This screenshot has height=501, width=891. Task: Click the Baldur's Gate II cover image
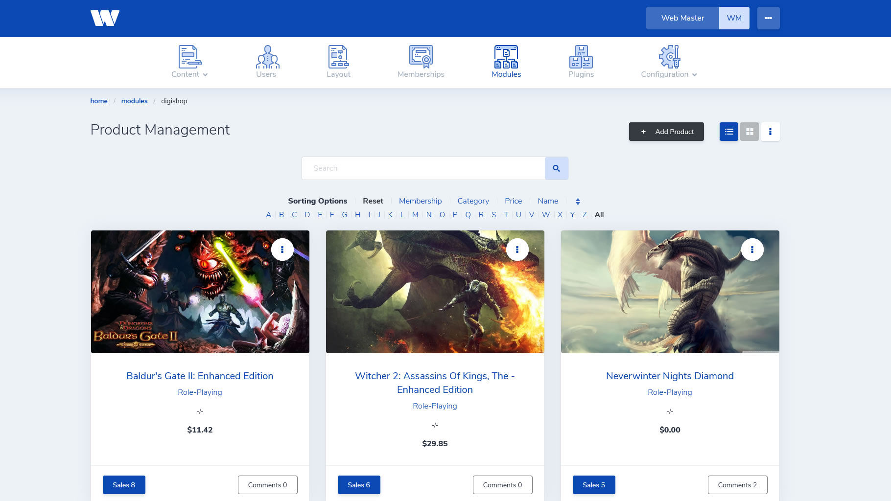click(200, 292)
